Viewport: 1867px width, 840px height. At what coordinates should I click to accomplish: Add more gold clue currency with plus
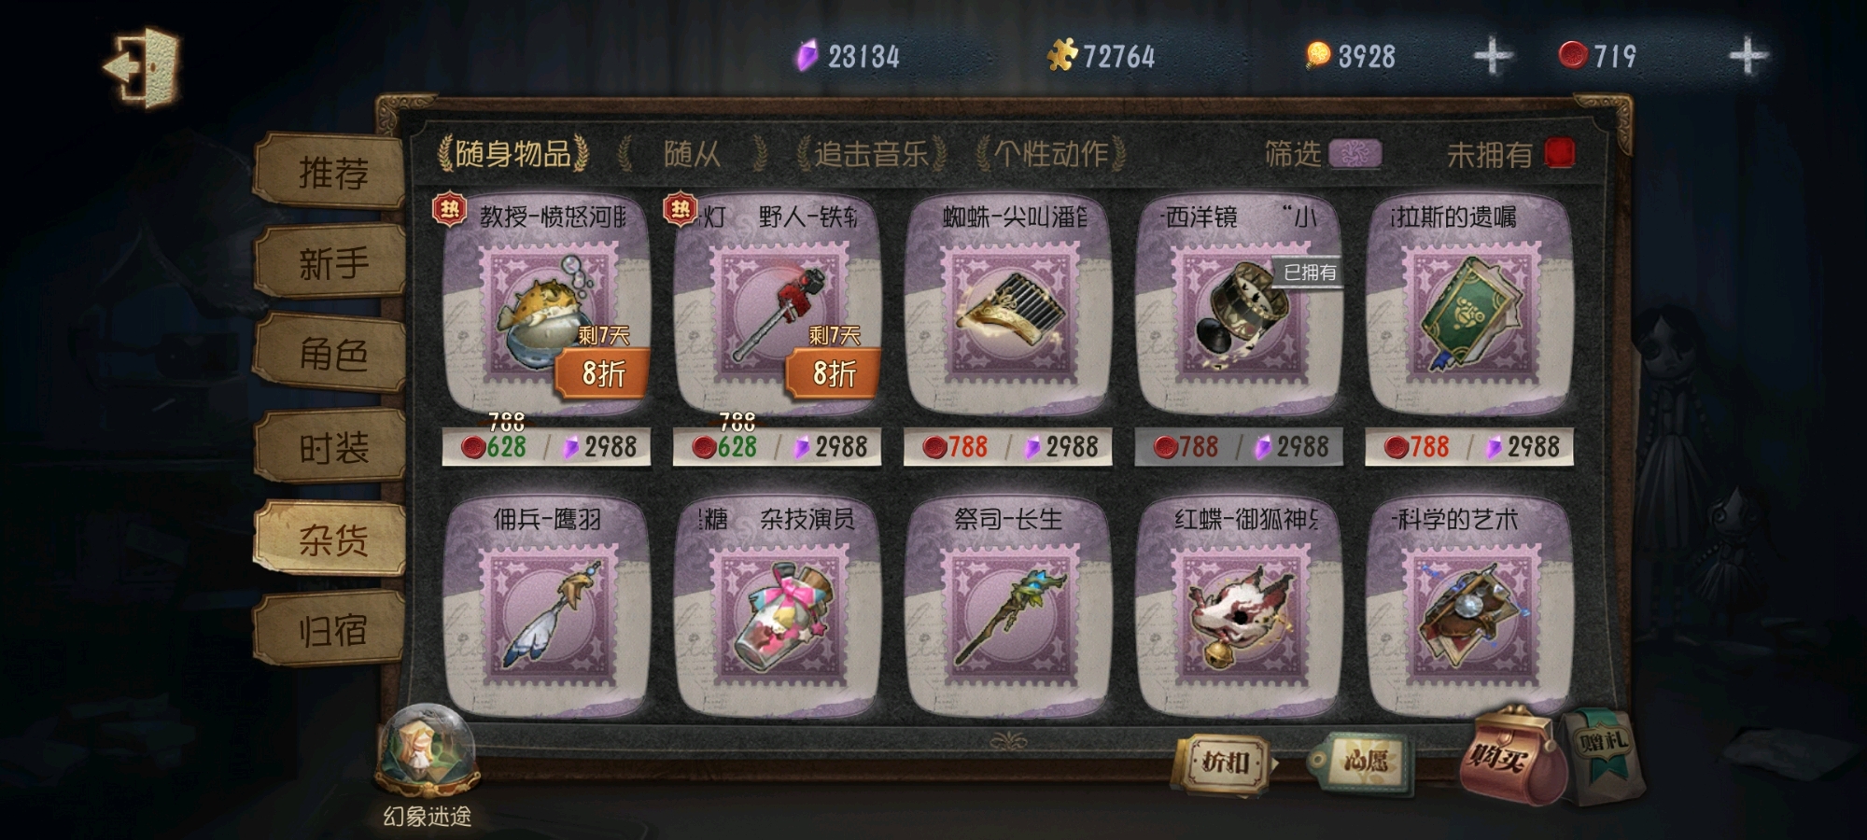(x=1493, y=57)
